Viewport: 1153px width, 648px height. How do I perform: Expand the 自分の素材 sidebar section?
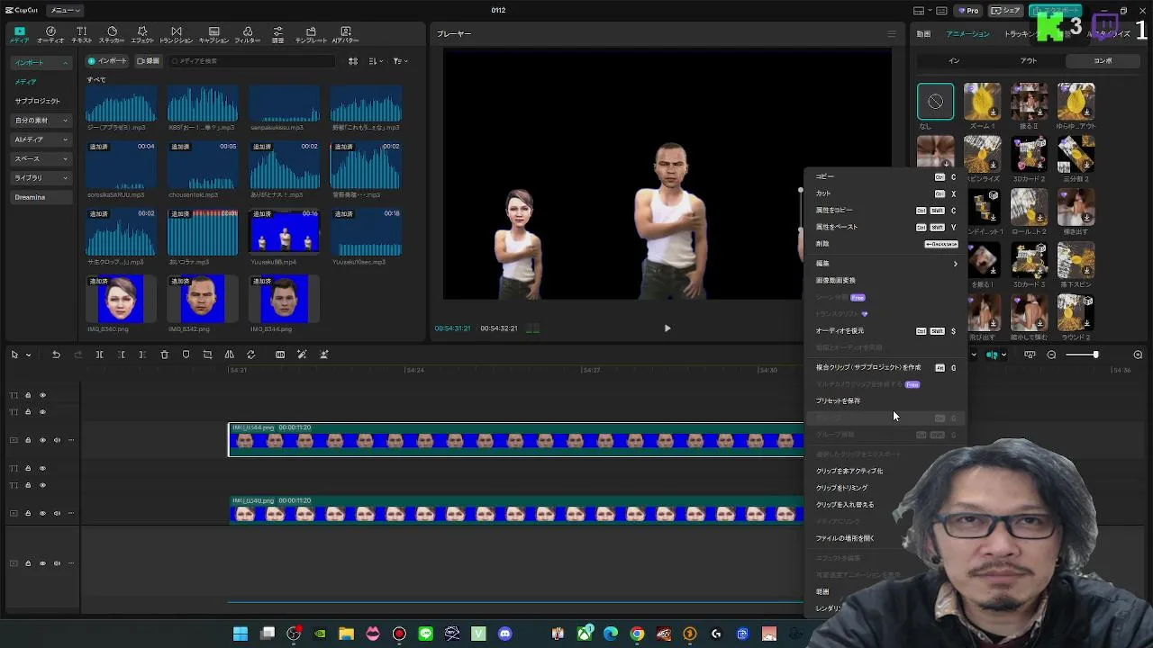(41, 121)
